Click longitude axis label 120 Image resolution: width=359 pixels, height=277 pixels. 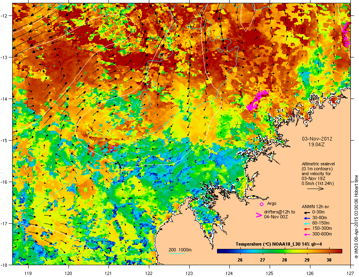click(69, 273)
